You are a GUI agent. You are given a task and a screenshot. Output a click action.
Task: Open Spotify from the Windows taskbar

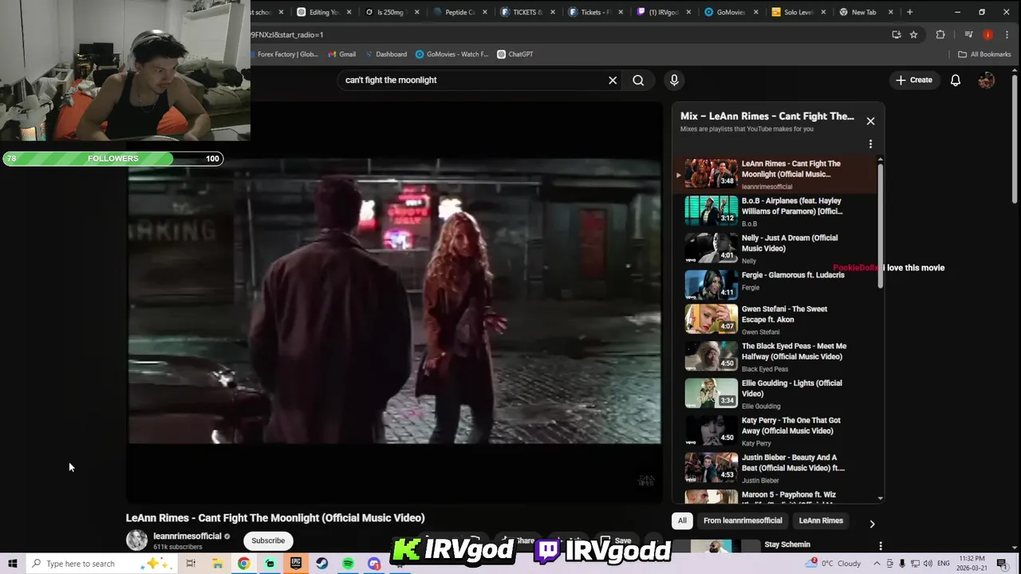[x=348, y=564]
